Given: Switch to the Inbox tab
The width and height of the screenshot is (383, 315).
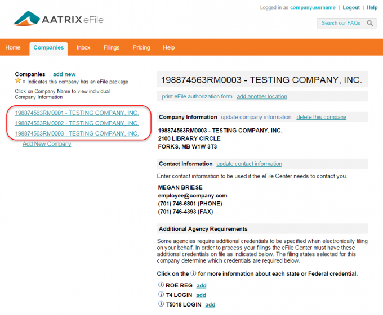Looking at the screenshot, I should pyautogui.click(x=83, y=48).
